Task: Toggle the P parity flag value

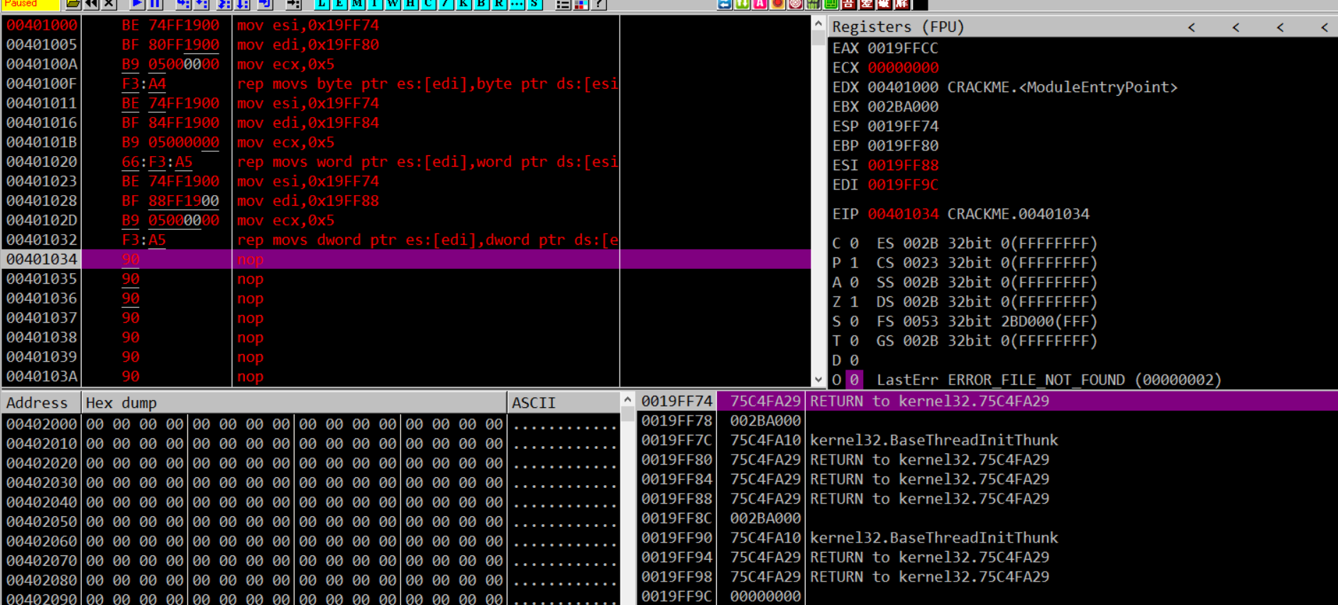Action: point(855,263)
